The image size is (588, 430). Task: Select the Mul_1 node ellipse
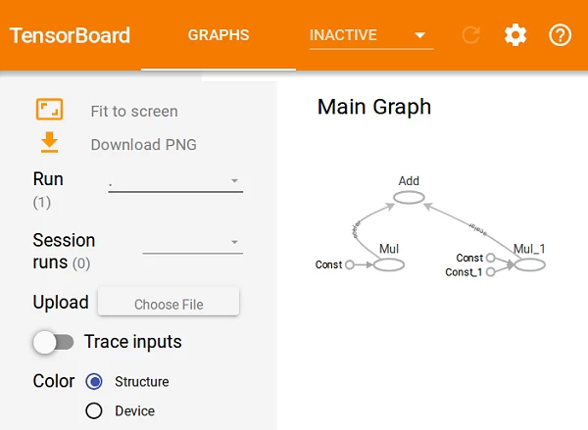pos(529,264)
